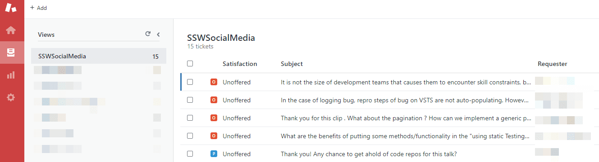Select the SSWSocialMedia view
The height and width of the screenshot is (162, 599).
coord(98,57)
